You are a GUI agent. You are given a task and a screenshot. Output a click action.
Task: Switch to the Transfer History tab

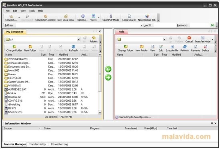click(x=38, y=144)
